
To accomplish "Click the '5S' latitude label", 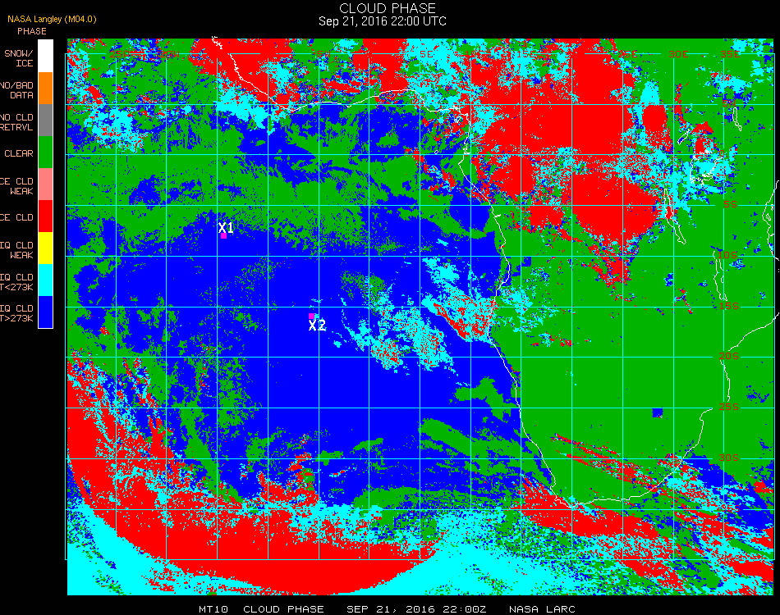I will [x=730, y=204].
